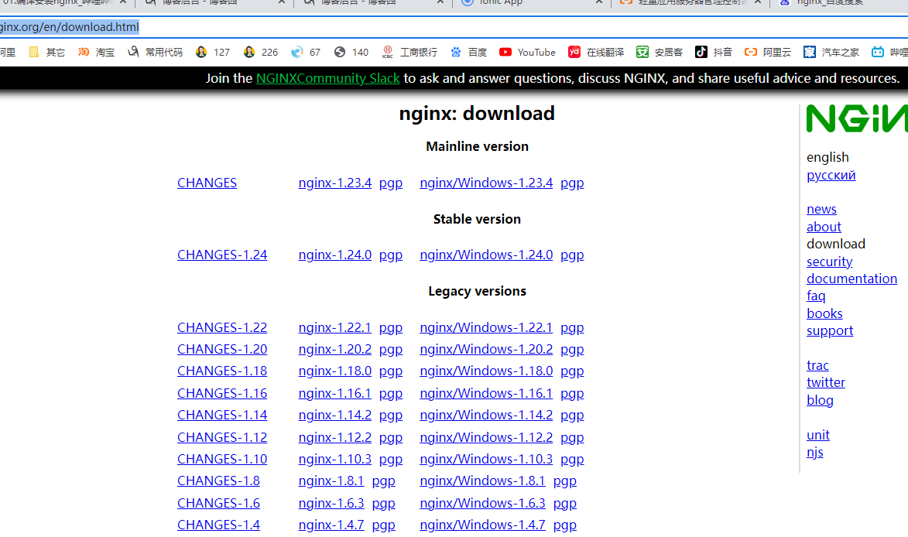Open CHANGES-1.10 link
Viewport: 908px width, 537px height.
[x=222, y=460]
